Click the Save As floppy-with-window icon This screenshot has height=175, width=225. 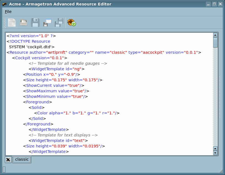[x=47, y=23]
